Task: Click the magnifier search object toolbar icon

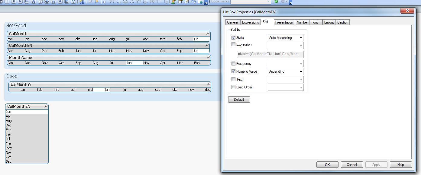Action: coord(60,2)
